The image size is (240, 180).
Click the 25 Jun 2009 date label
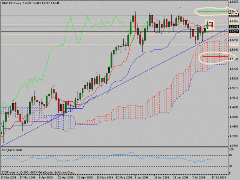point(181,177)
